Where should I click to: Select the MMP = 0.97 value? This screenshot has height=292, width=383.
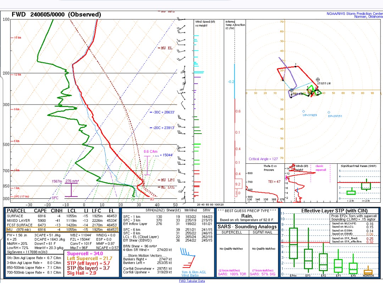(105, 244)
